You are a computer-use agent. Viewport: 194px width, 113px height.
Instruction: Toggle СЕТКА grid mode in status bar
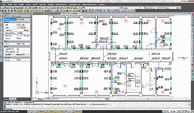[x=34, y=111]
